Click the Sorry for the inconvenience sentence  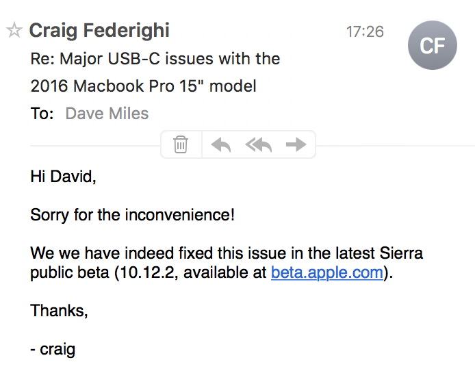(x=132, y=215)
